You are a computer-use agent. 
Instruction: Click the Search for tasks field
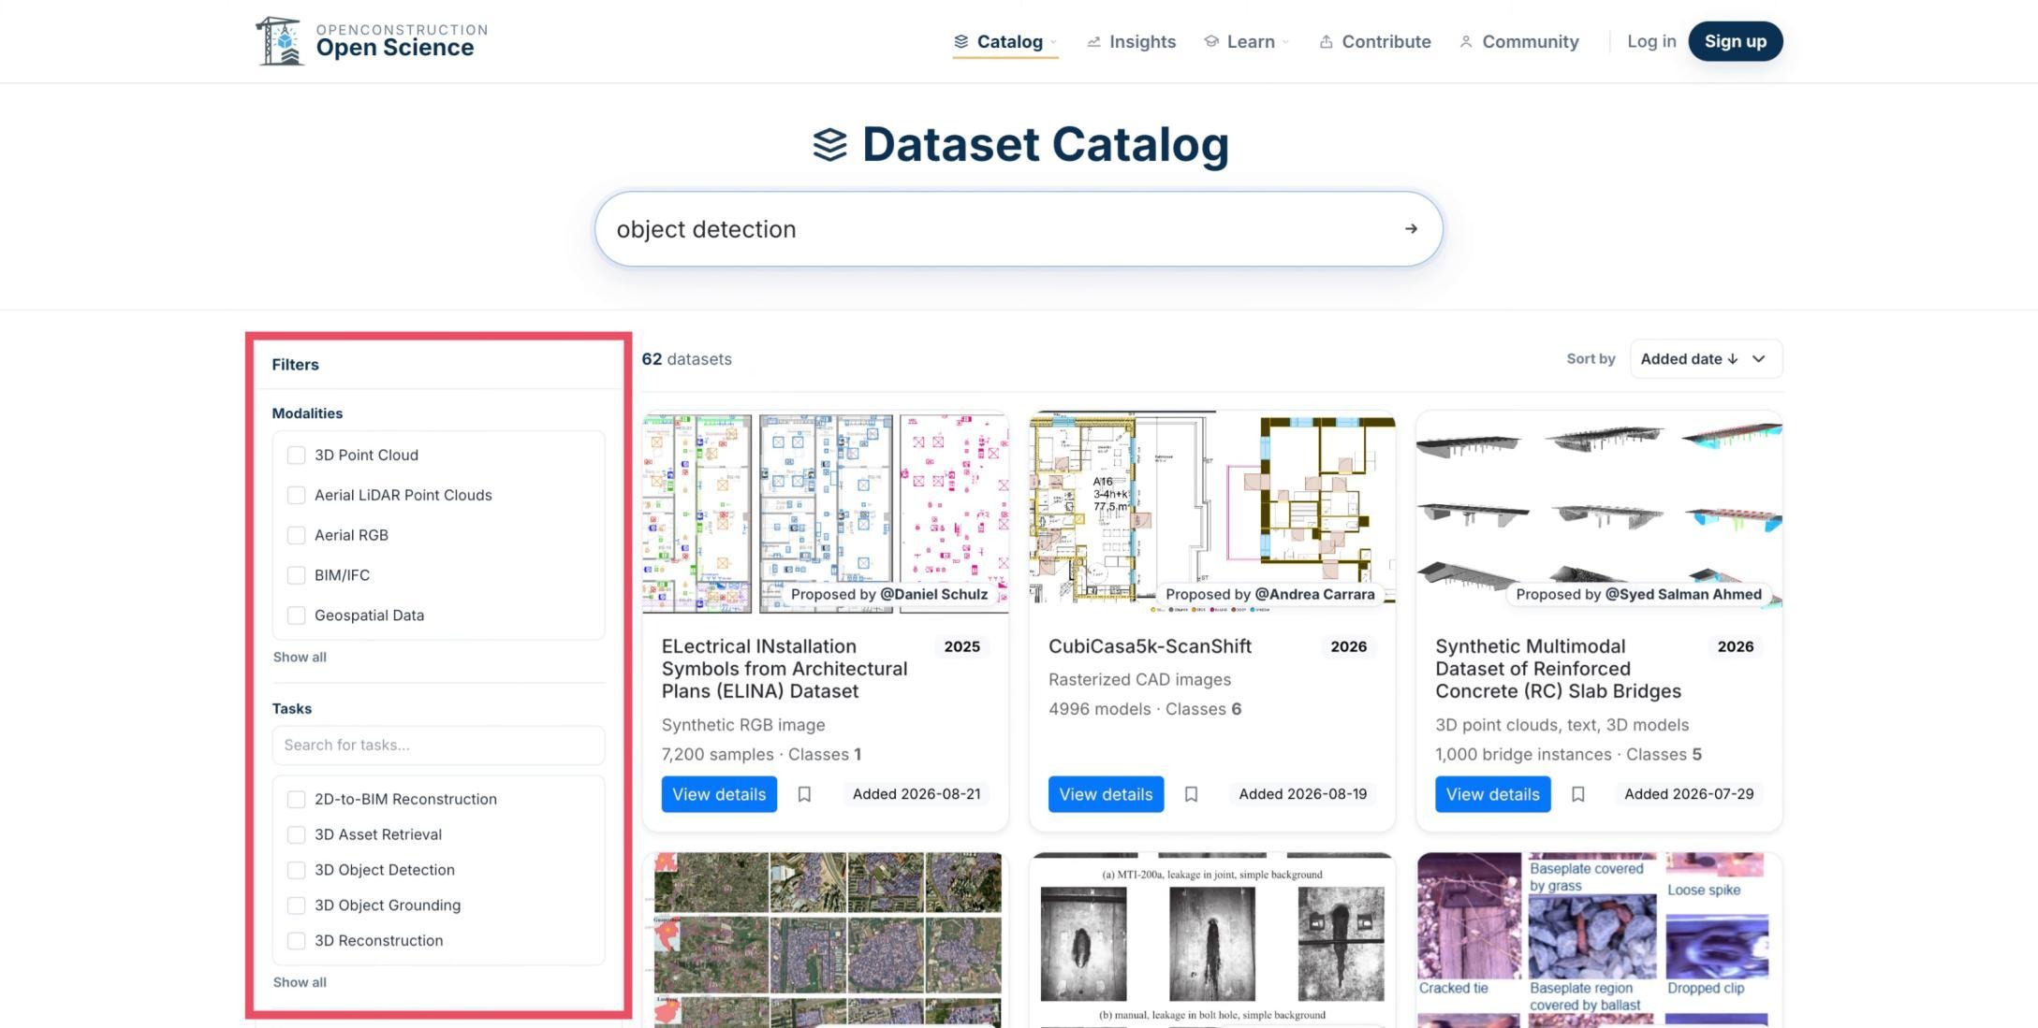(438, 746)
